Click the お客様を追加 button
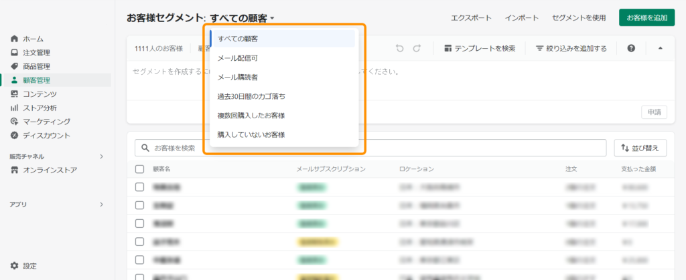Viewport: 686px width, 280px height. pos(646,18)
